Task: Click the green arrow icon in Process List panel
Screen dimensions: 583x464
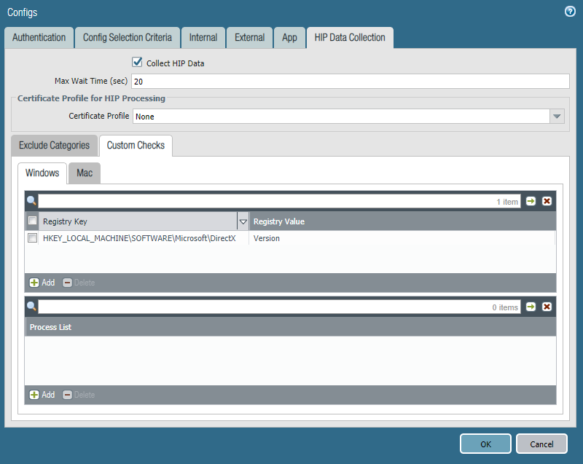Action: pos(531,307)
